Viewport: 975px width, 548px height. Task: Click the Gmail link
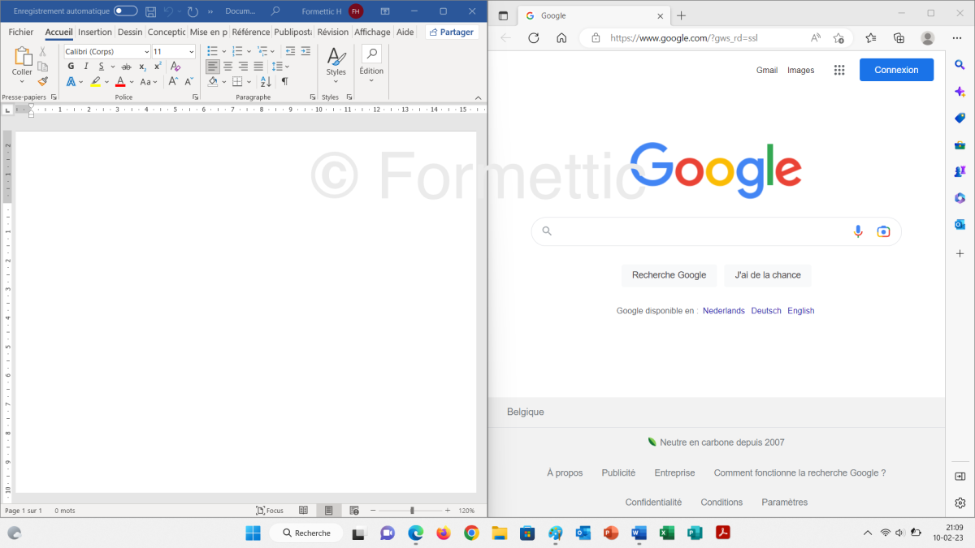point(767,71)
